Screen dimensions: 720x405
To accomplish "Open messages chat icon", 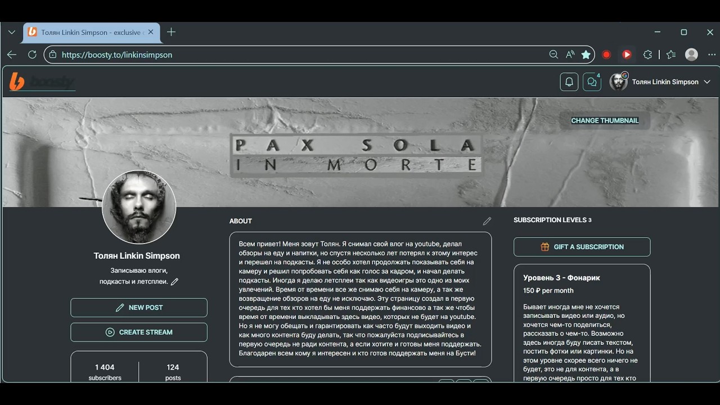I will (x=592, y=82).
